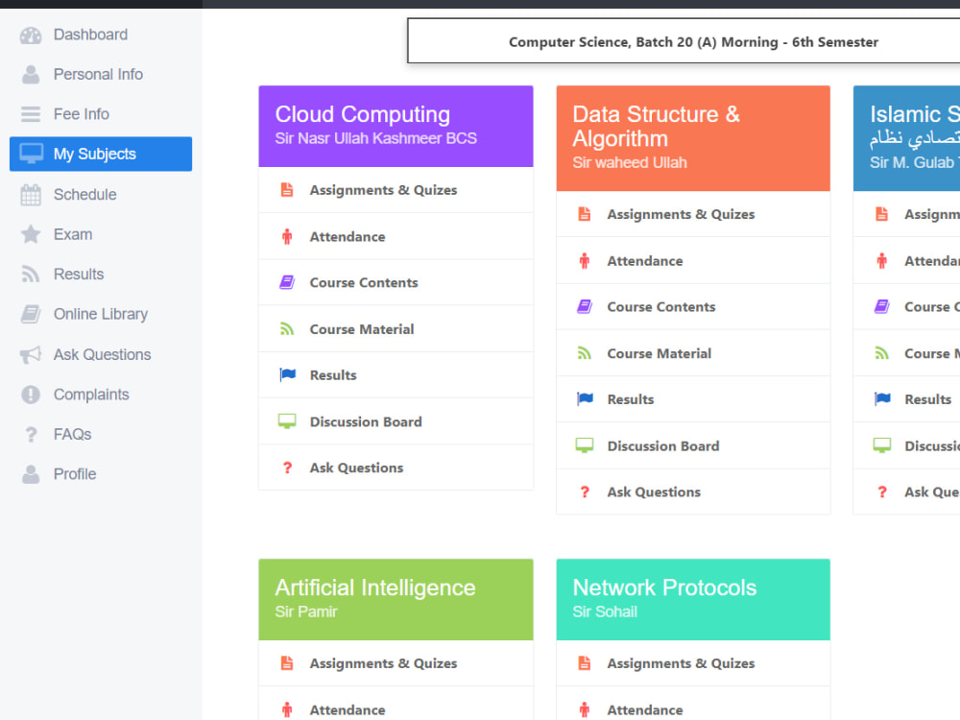Click Cloud Computing Ask Questions red question icon
This screenshot has width=960, height=720.
(x=286, y=468)
